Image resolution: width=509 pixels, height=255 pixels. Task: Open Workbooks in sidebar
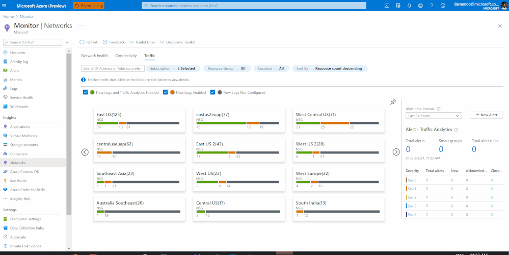pyautogui.click(x=19, y=107)
